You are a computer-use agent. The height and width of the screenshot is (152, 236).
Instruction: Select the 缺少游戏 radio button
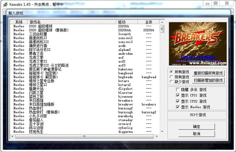click(x=171, y=82)
